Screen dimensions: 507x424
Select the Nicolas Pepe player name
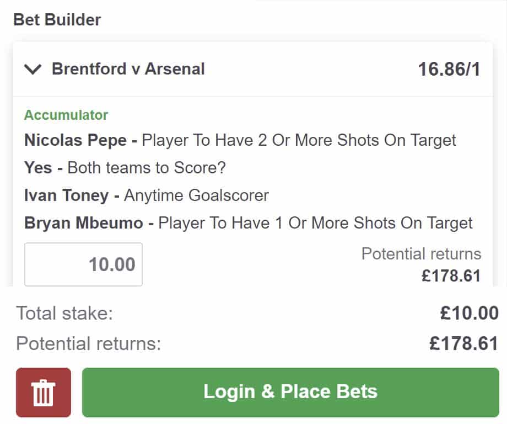75,140
